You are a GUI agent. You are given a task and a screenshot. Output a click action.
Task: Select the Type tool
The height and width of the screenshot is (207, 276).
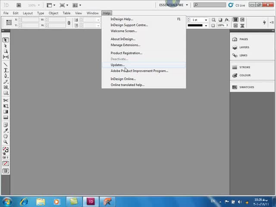pyautogui.click(x=6, y=70)
